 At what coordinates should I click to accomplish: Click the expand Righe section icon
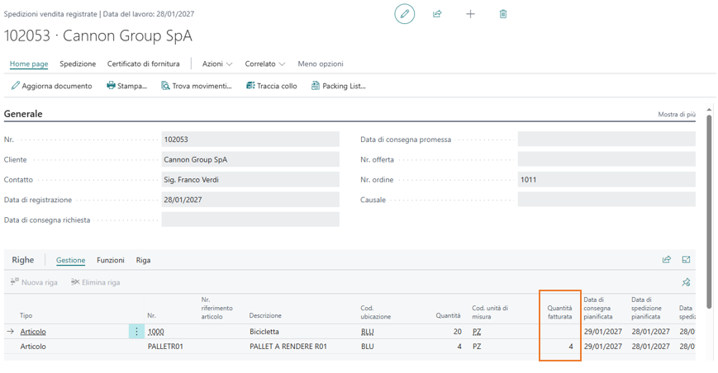686,260
